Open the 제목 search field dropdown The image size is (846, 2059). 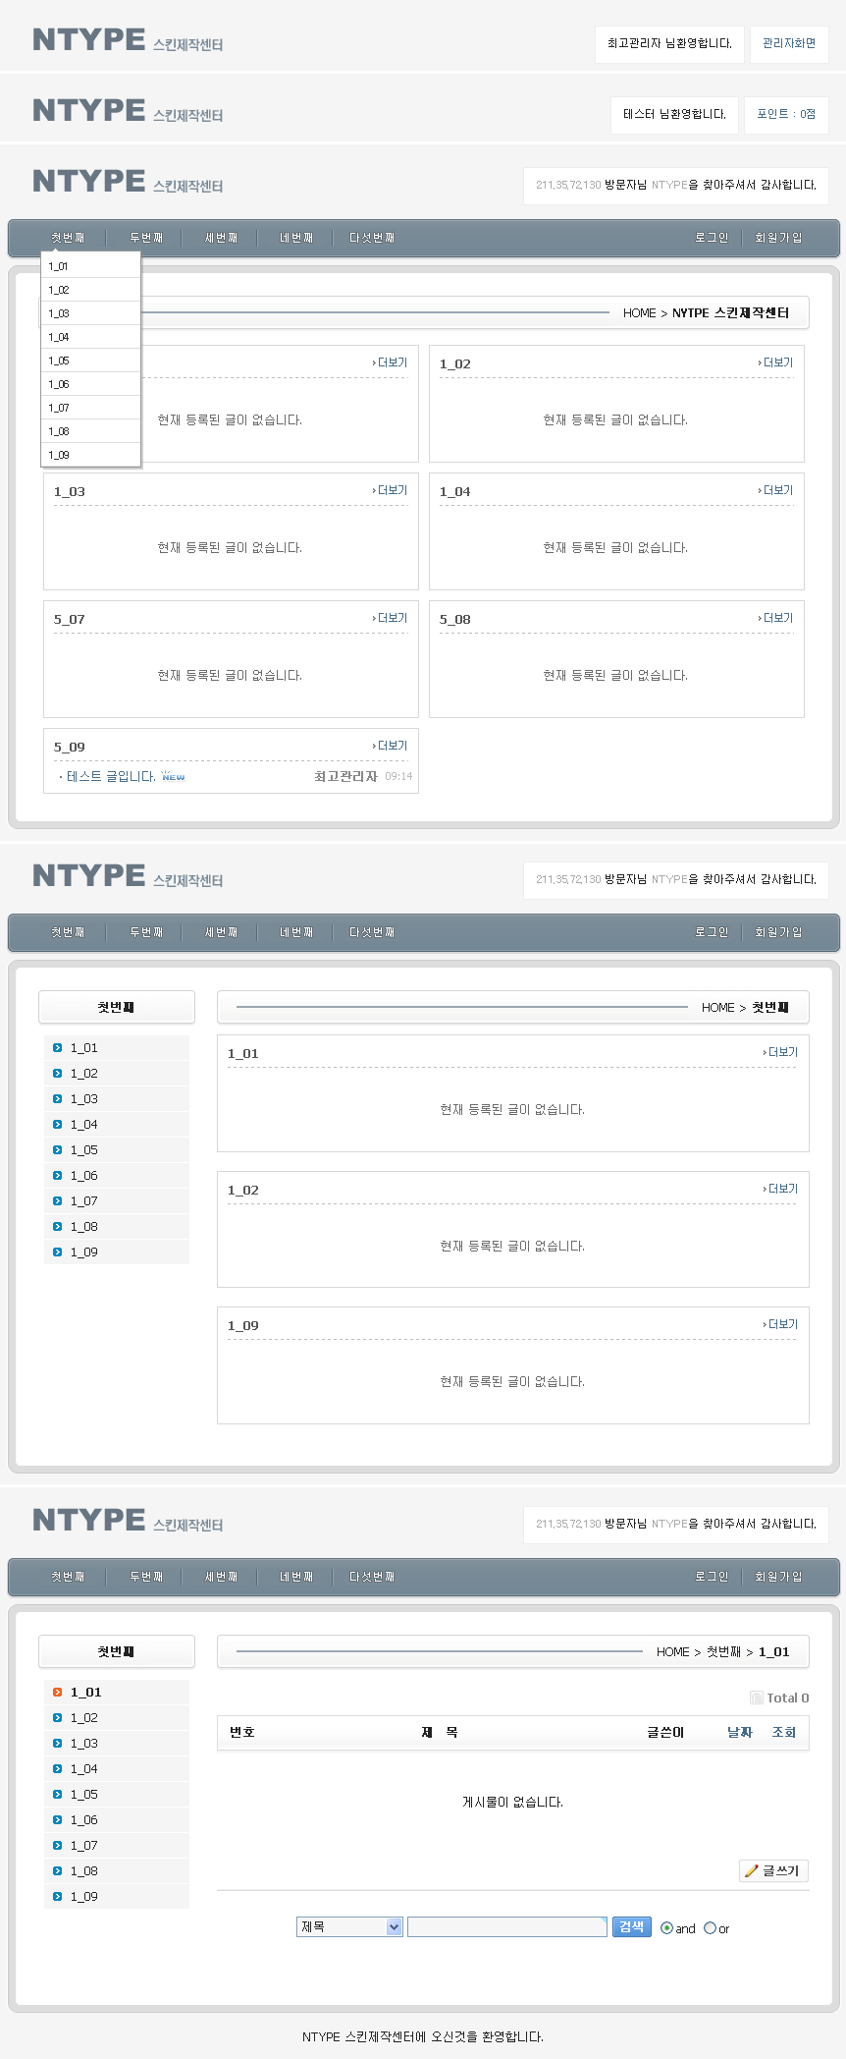(x=349, y=1926)
